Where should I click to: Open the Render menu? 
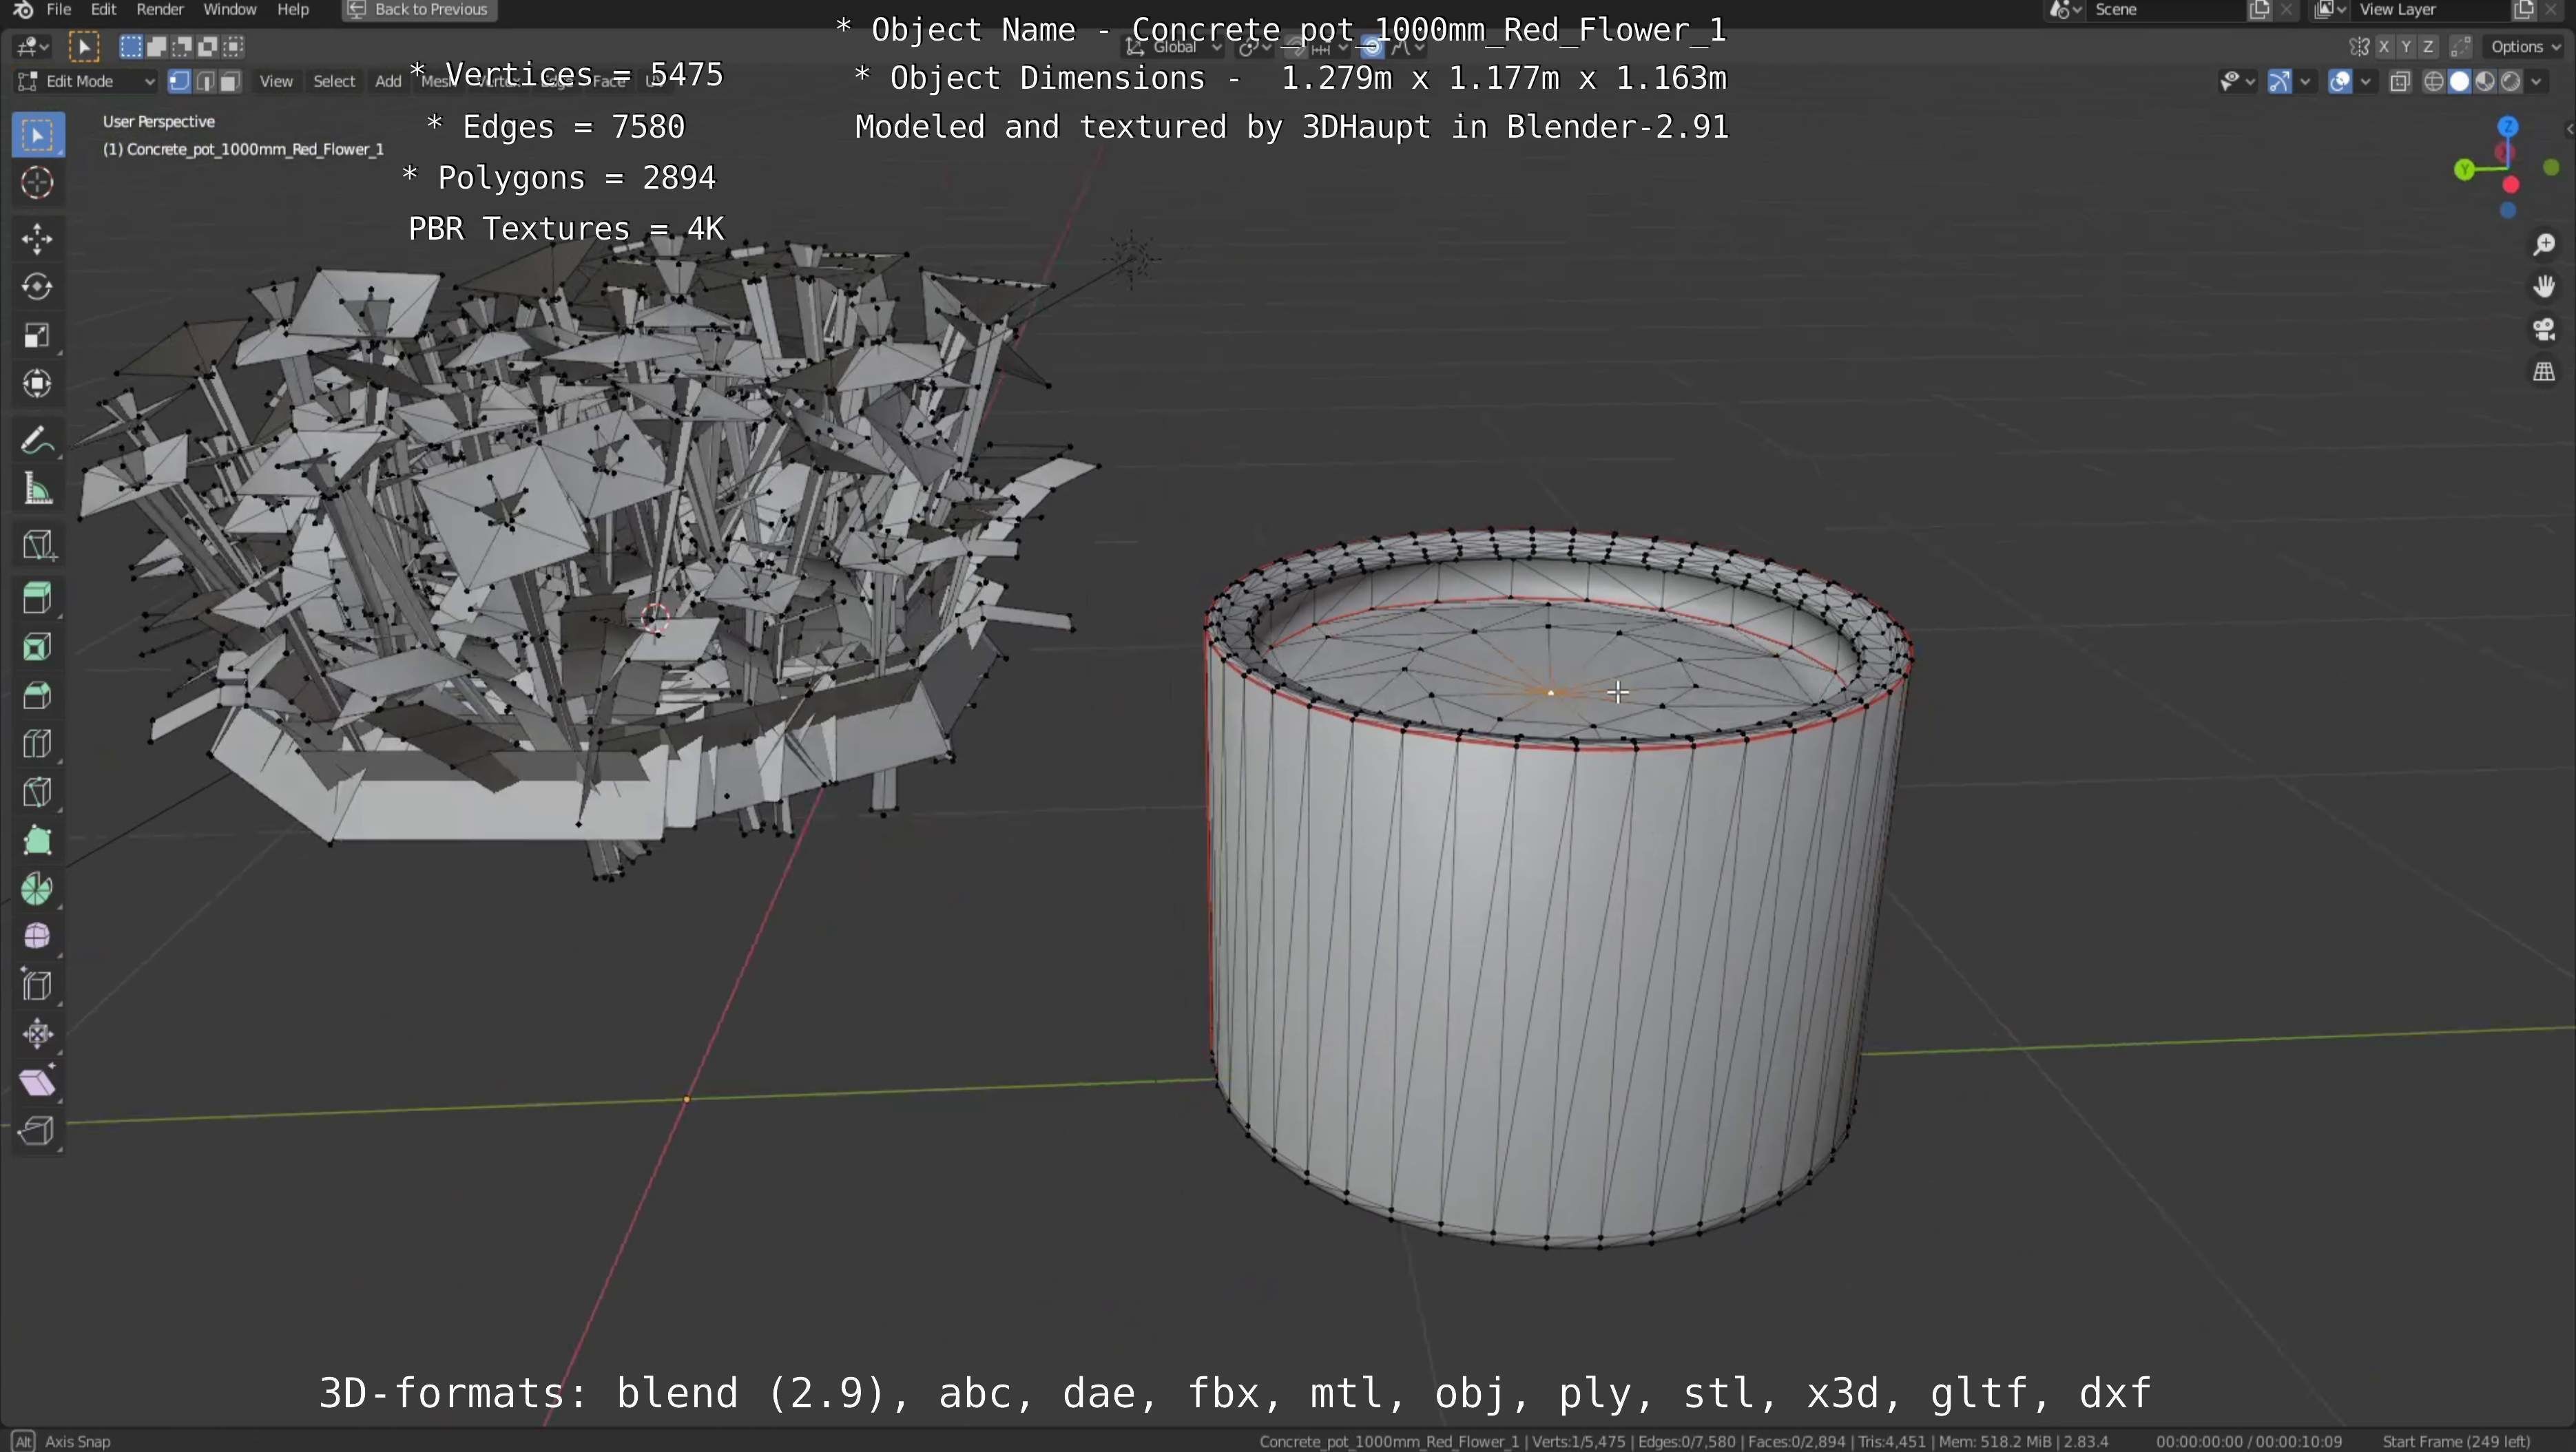tap(160, 10)
